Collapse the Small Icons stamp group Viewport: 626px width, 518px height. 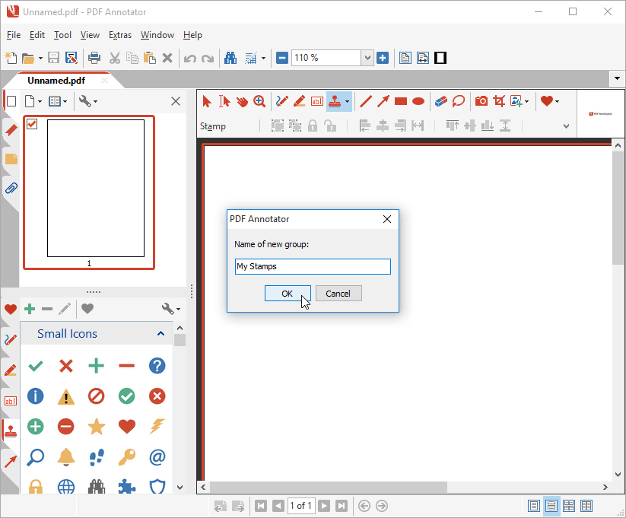(160, 333)
